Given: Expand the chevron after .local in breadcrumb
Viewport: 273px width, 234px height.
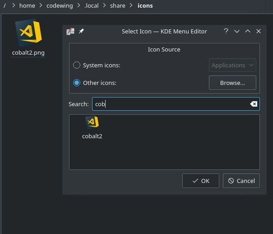Looking at the screenshot, I should (x=104, y=5).
